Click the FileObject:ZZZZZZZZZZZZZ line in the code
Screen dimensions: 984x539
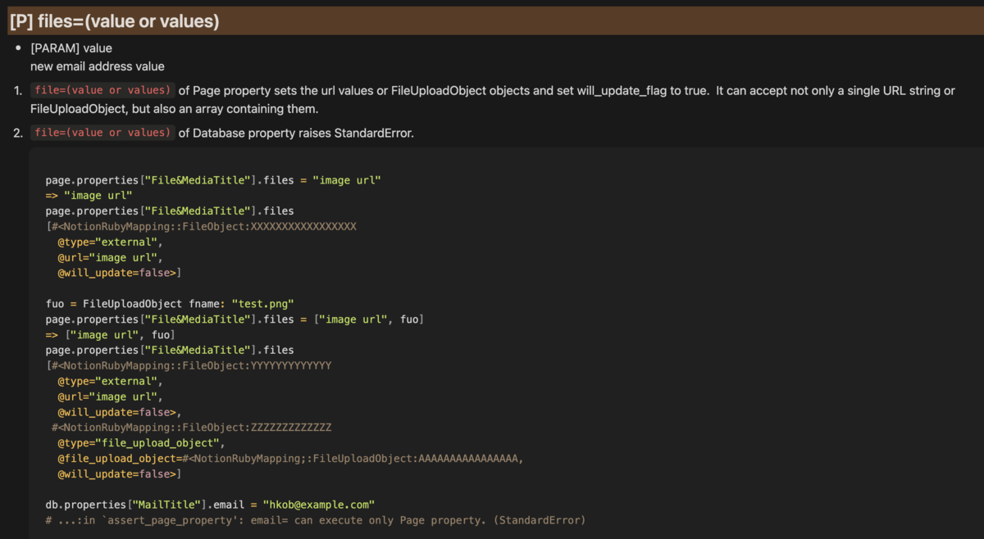click(x=192, y=428)
